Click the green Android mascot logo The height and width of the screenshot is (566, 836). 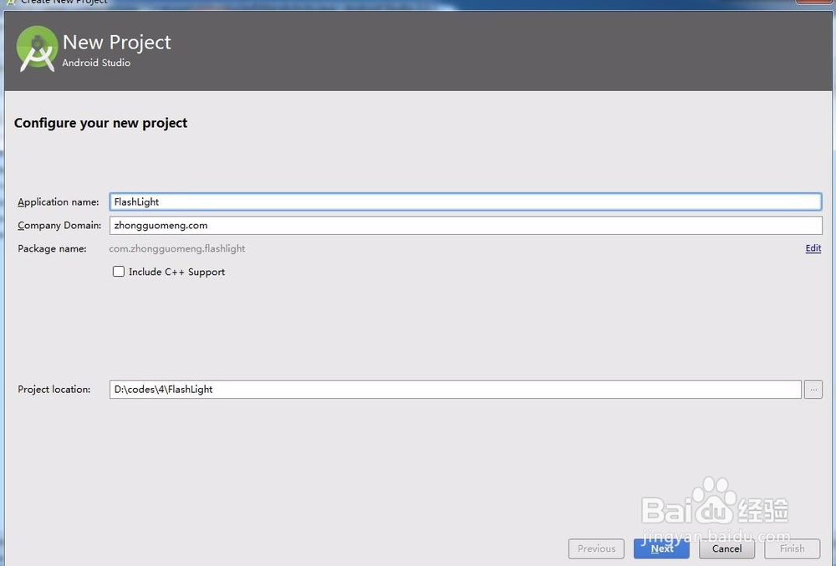tap(36, 49)
